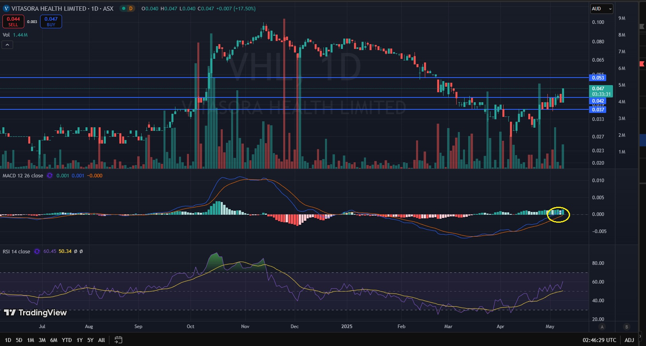Image resolution: width=646 pixels, height=346 pixels.
Task: Select the 1D time range
Action: [x=8, y=340]
